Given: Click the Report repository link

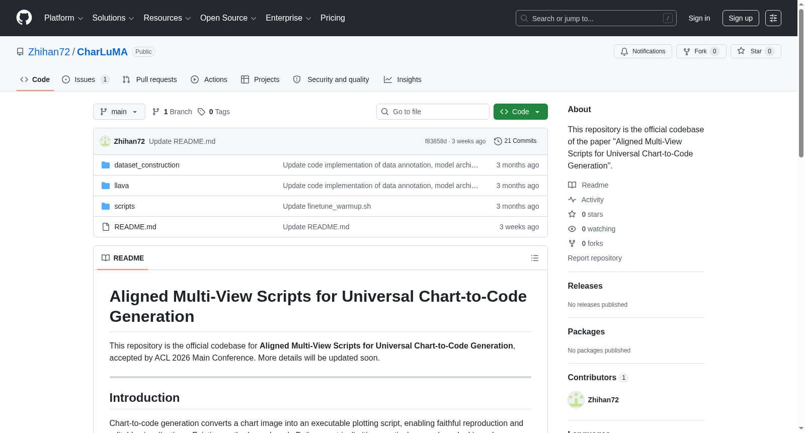Looking at the screenshot, I should coord(595,258).
